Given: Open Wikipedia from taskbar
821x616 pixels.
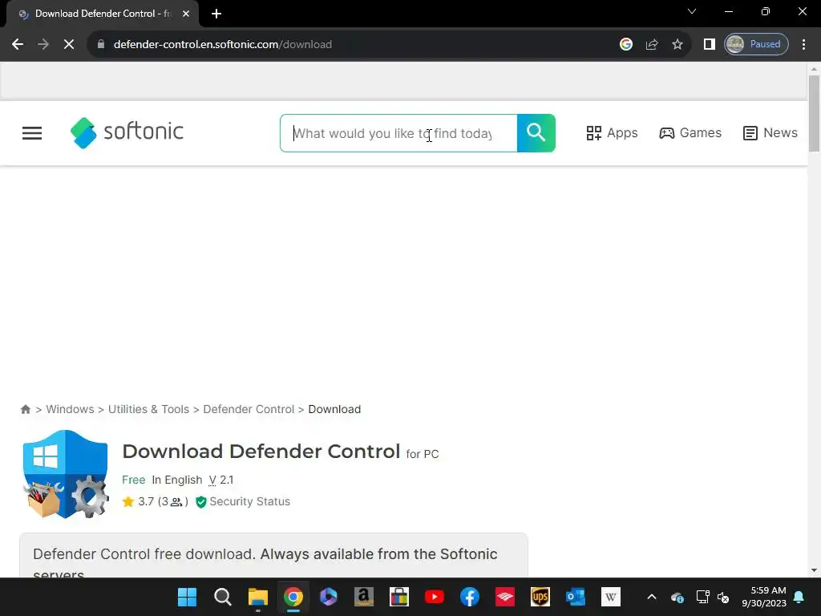Looking at the screenshot, I should tap(610, 597).
